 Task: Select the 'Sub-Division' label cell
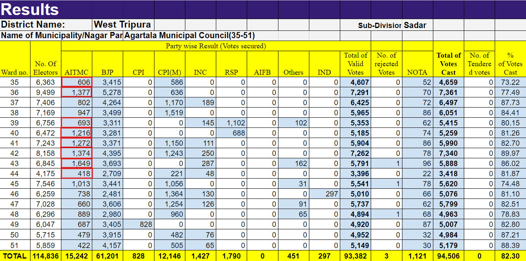380,25
